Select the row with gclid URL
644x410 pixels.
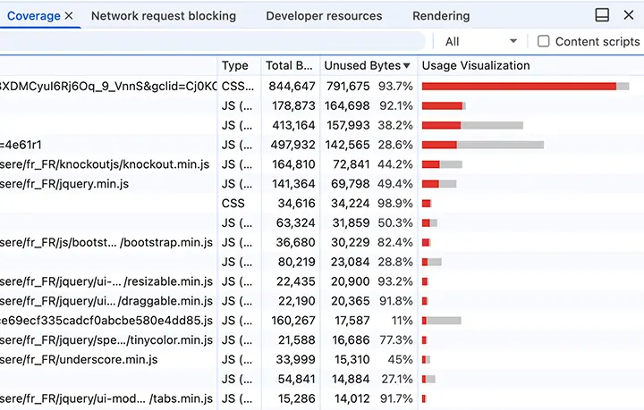[322, 86]
